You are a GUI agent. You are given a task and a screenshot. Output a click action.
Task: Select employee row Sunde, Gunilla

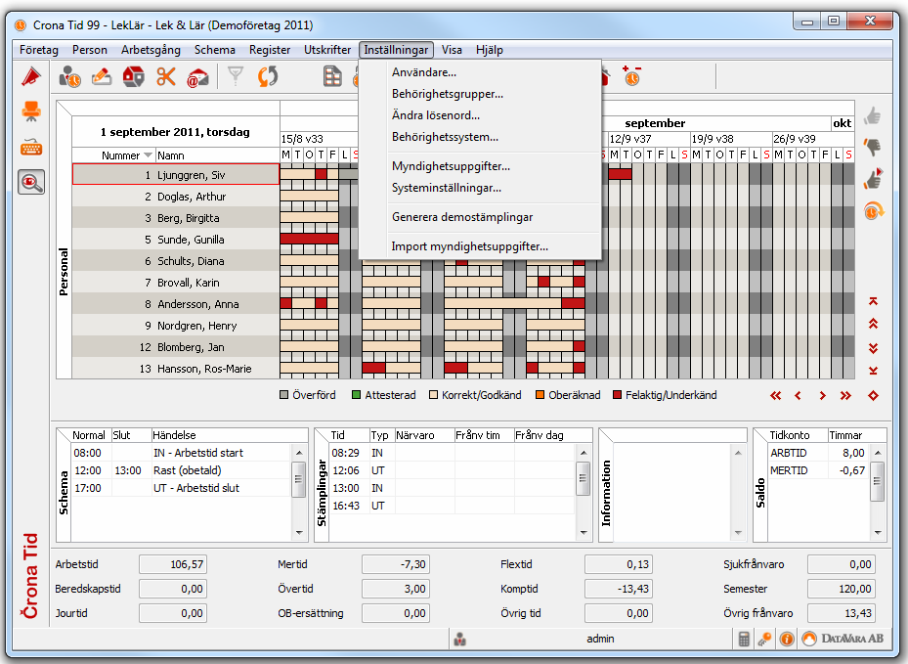tap(176, 240)
